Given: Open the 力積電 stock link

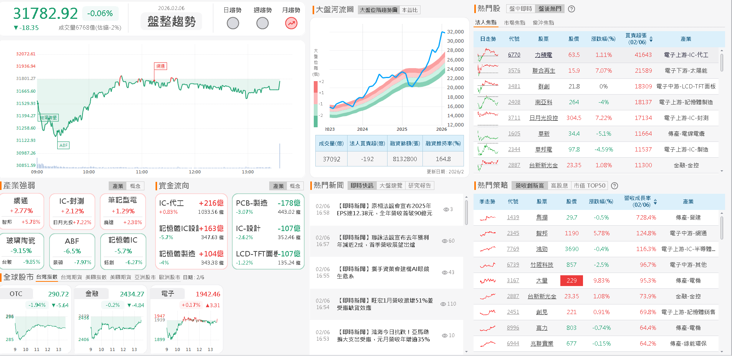Looking at the screenshot, I should click(x=543, y=55).
